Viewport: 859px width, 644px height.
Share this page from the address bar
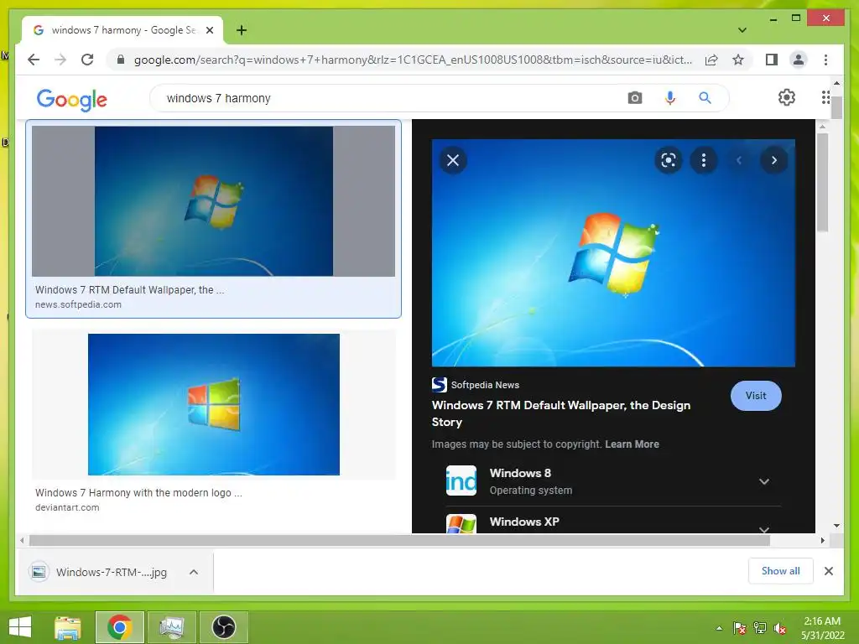711,60
